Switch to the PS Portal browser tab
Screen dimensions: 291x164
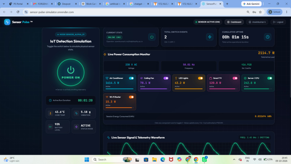tap(18, 4)
